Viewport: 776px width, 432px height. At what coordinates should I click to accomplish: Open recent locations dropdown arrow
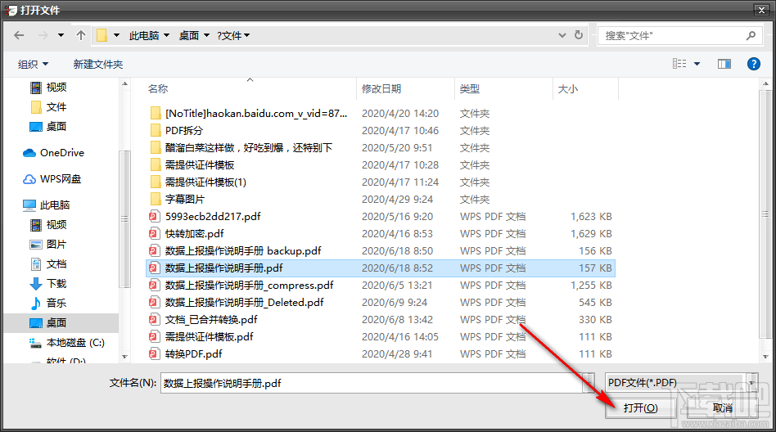(61, 35)
